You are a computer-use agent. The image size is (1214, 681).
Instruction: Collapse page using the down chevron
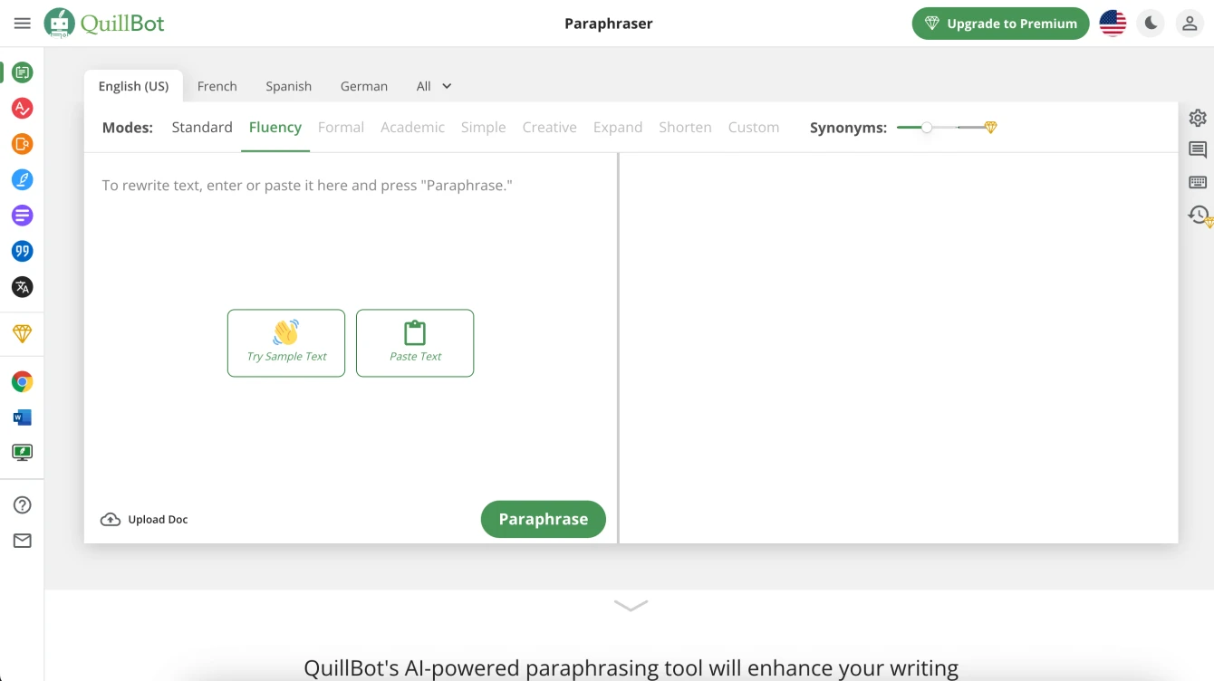tap(631, 605)
